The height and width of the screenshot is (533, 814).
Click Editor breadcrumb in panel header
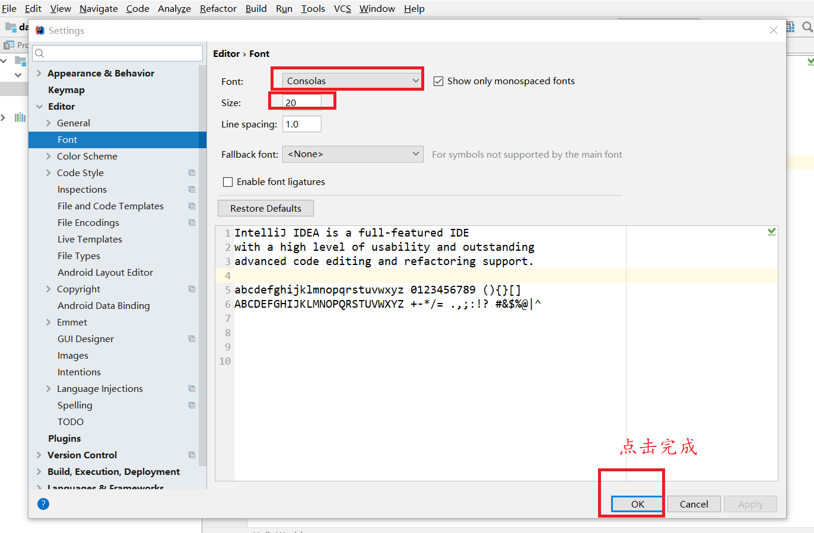(227, 53)
